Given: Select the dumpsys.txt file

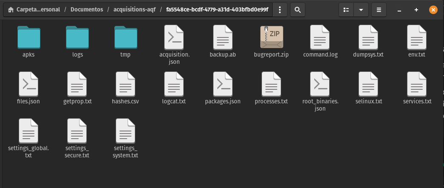Looking at the screenshot, I should click(x=368, y=37).
